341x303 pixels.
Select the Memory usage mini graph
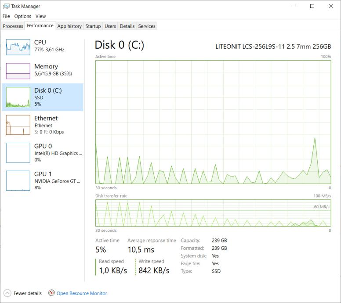pyautogui.click(x=18, y=71)
